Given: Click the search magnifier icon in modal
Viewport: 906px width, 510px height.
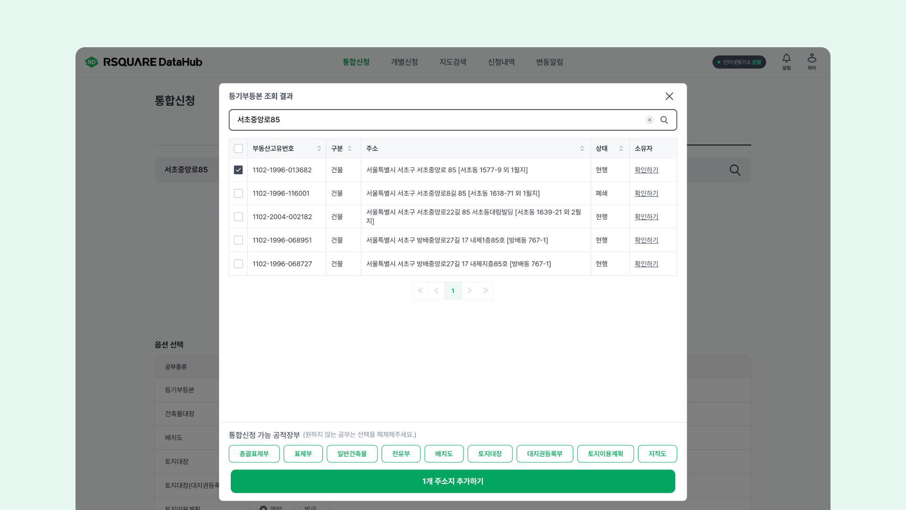Looking at the screenshot, I should click(664, 120).
